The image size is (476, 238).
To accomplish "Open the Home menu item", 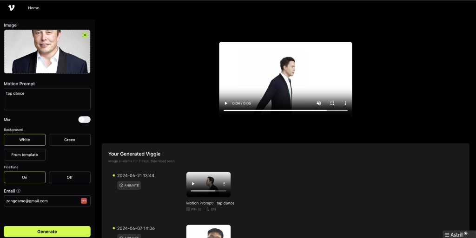I will pyautogui.click(x=33, y=8).
